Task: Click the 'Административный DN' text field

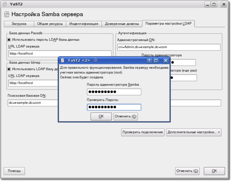Action: coord(168,47)
